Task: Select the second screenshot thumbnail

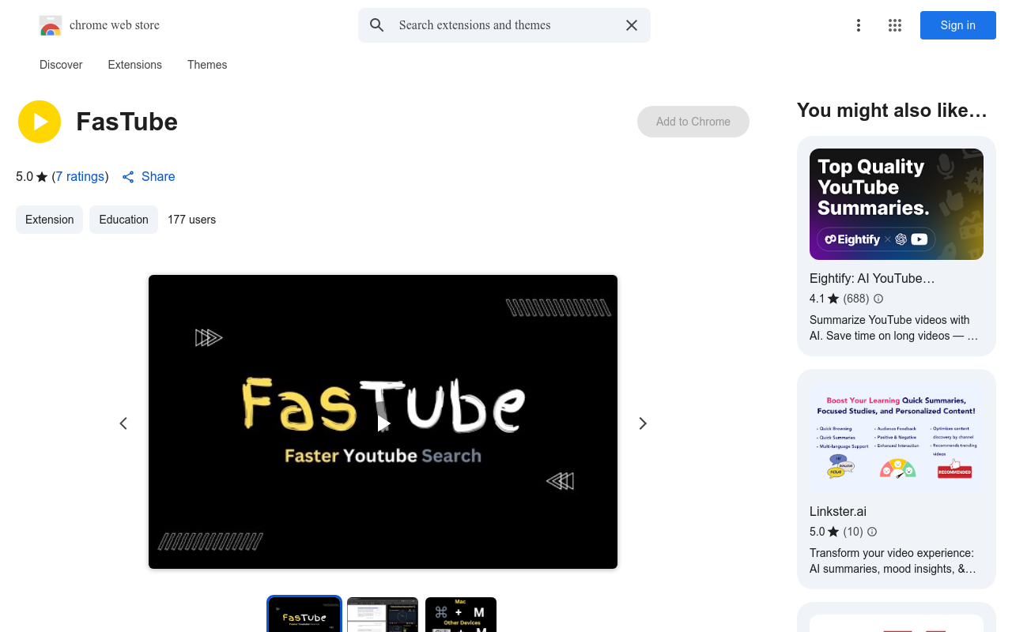Action: [x=383, y=615]
